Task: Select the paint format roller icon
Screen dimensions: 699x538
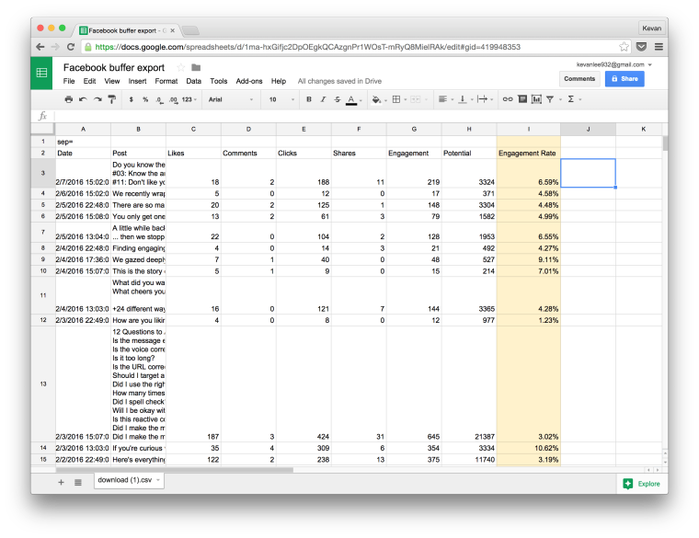Action: [112, 99]
